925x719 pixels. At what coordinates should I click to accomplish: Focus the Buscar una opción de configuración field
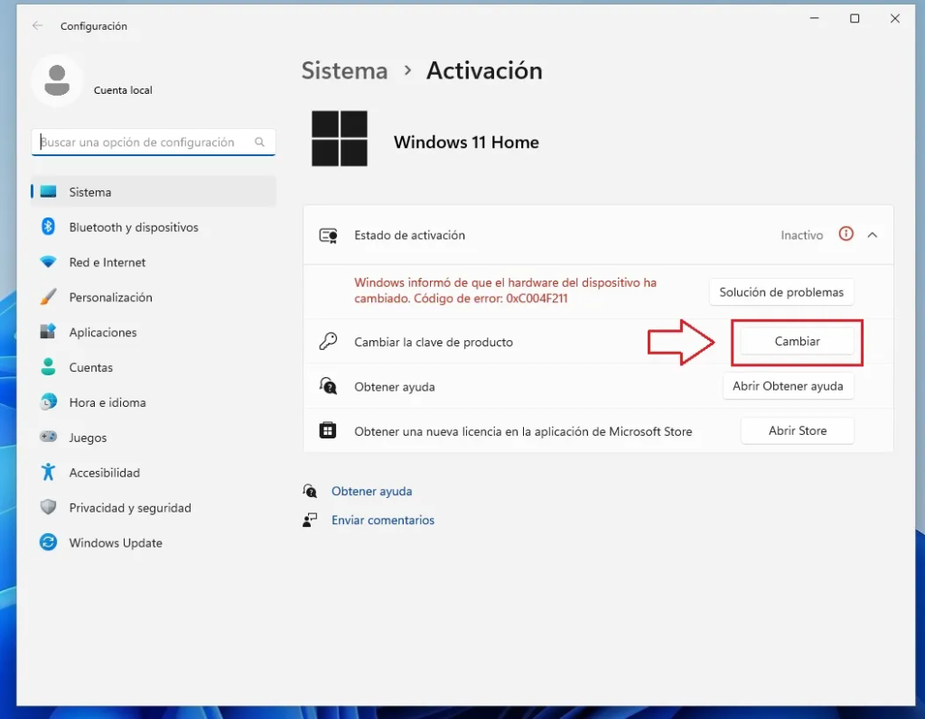click(x=154, y=142)
